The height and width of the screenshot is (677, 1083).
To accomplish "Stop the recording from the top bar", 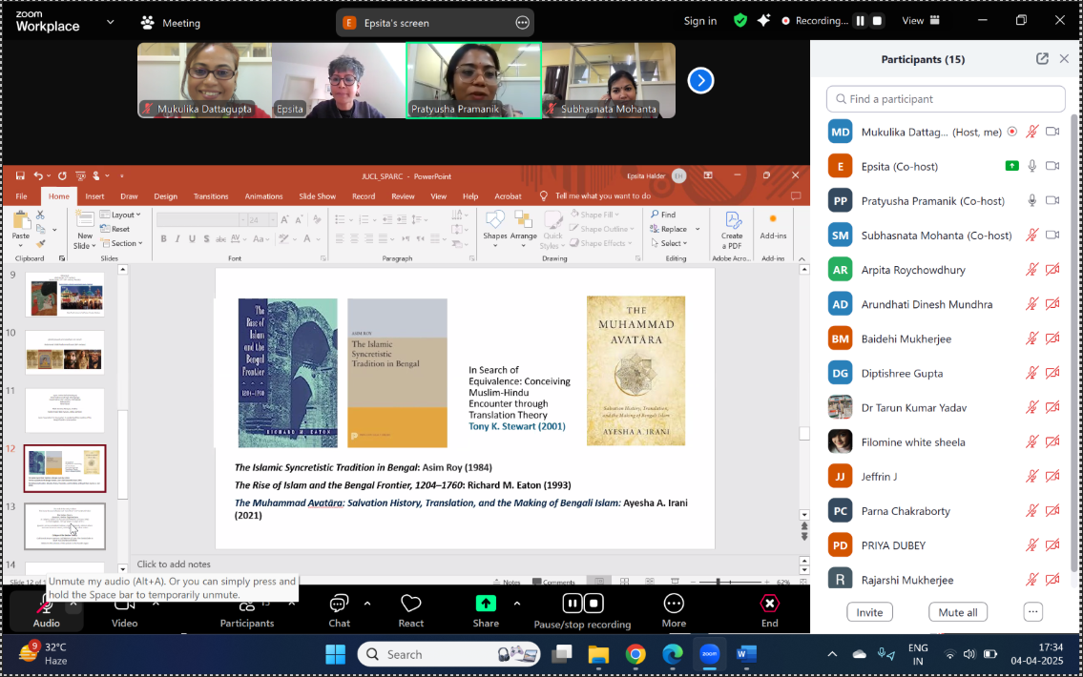I will click(x=877, y=21).
